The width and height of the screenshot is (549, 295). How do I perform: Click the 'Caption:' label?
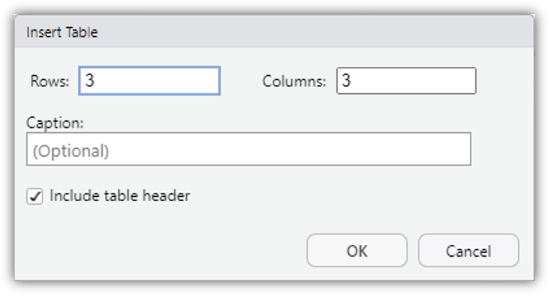(55, 122)
